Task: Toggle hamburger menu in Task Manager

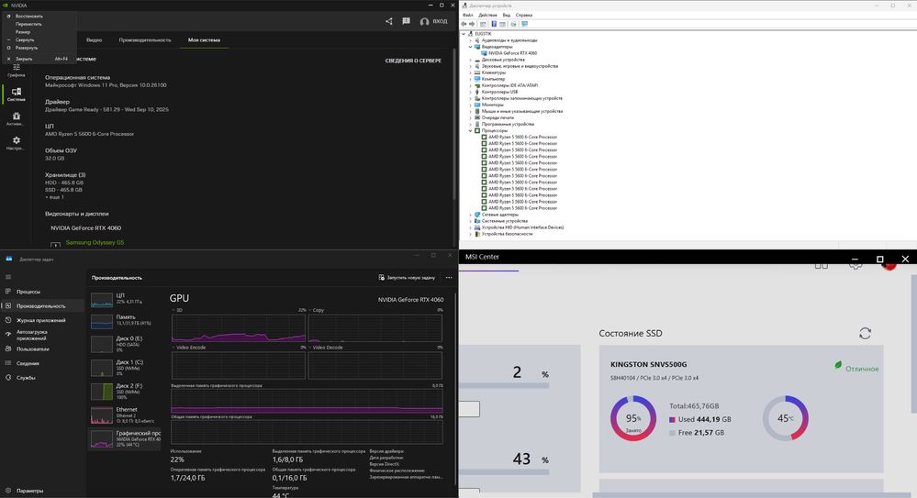Action: pos(8,277)
